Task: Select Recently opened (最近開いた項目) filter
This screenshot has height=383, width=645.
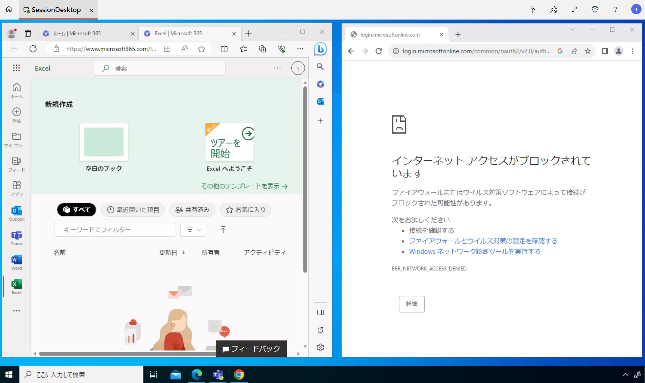Action: [133, 210]
